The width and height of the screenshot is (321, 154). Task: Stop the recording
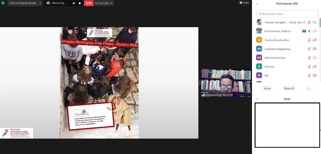(79, 3)
